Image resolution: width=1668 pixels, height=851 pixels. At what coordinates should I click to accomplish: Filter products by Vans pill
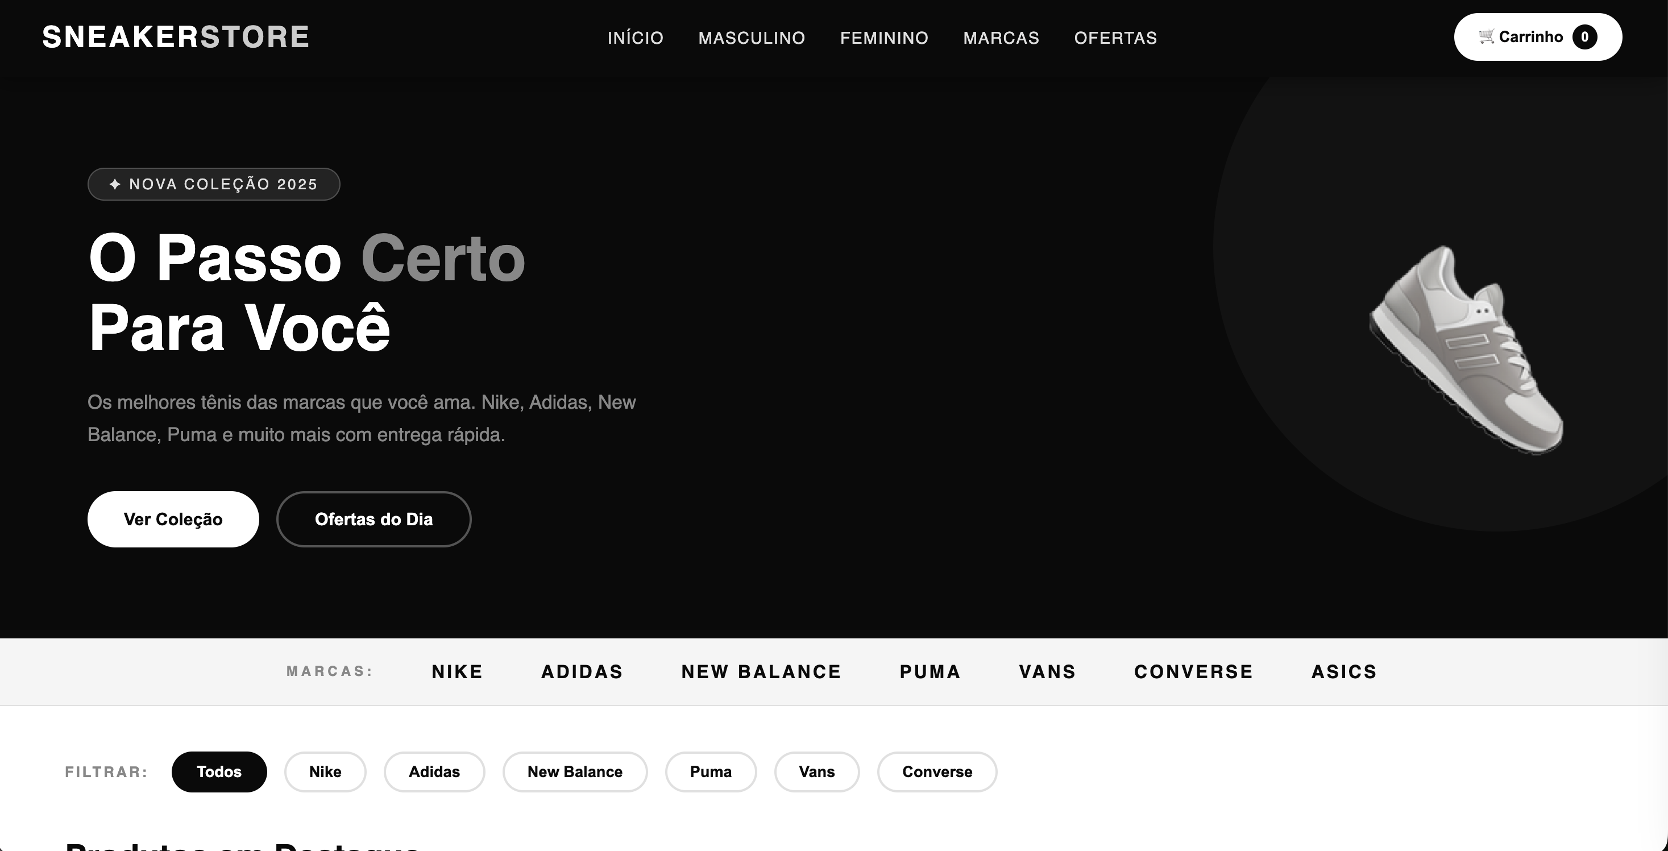tap(816, 772)
